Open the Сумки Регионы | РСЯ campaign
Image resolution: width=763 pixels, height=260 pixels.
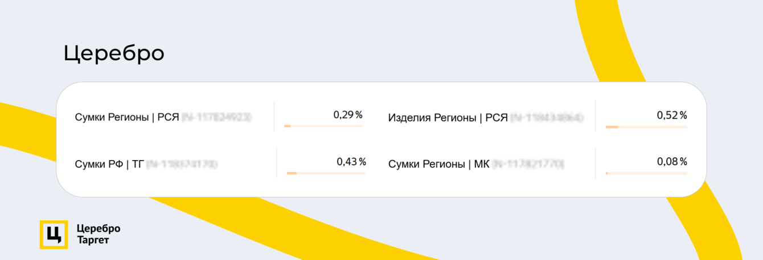point(127,118)
